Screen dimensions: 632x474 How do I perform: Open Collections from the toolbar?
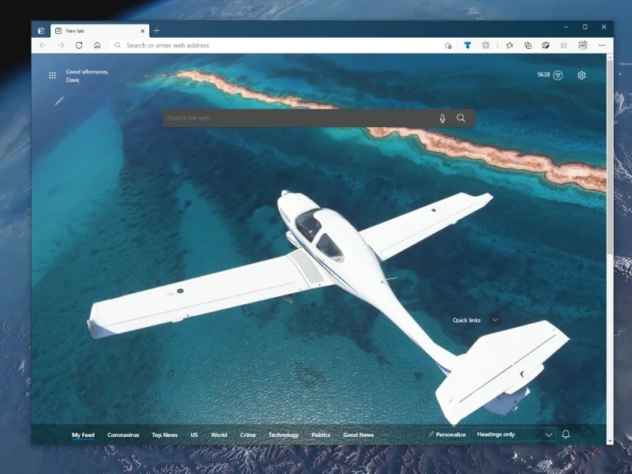(528, 46)
